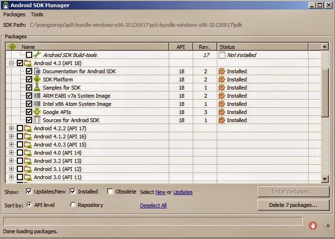Expand the Android 3.2 (API 13) node

point(12,160)
